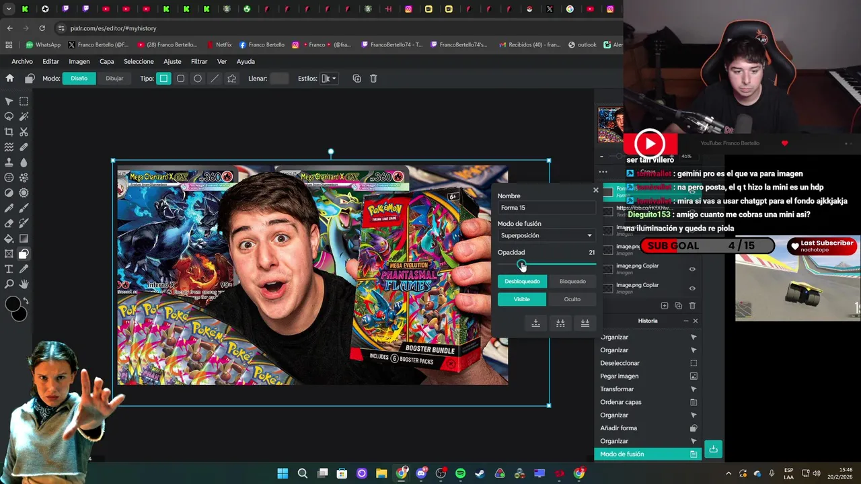The image size is (861, 484).
Task: Select the Paint Bucket fill tool
Action: point(9,238)
